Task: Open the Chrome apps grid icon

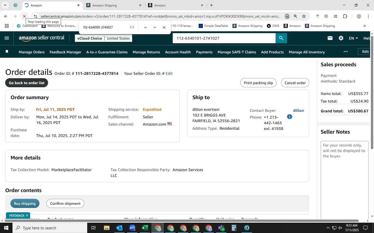Action: click(7, 26)
